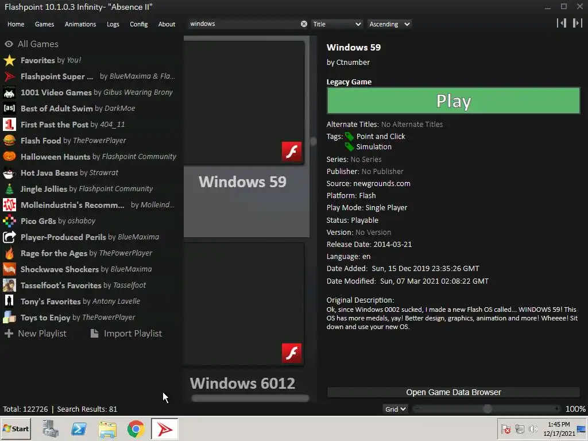Click the system tray volume icon

pos(532,428)
